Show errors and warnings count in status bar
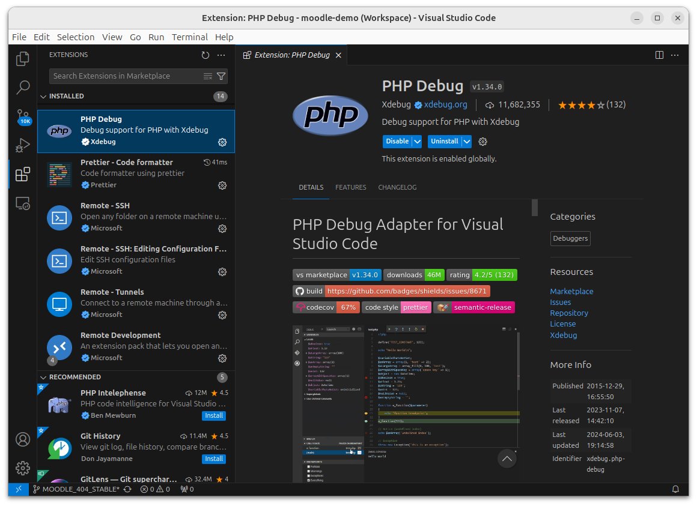697x506 pixels. (155, 489)
